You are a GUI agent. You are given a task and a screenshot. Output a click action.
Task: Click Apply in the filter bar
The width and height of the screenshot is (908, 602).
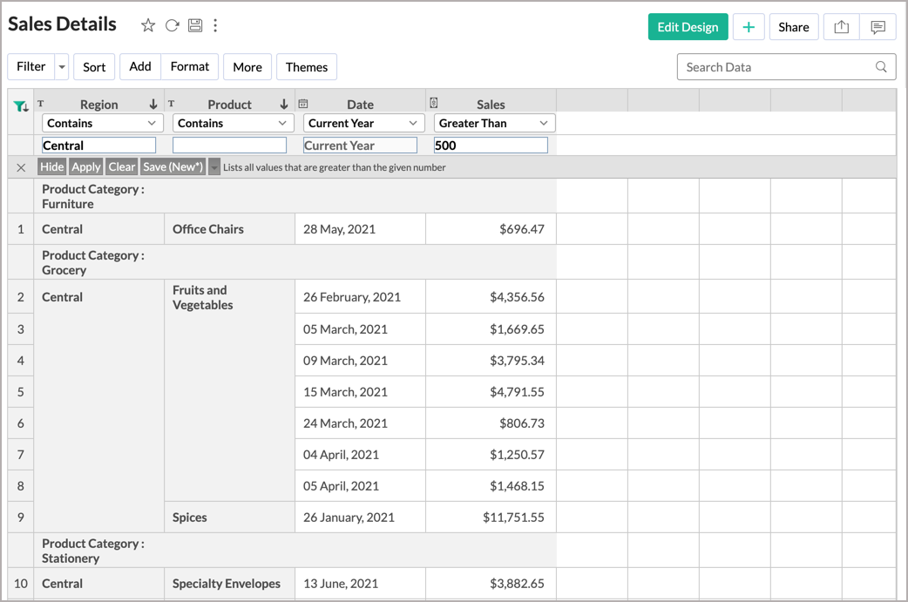(x=86, y=166)
